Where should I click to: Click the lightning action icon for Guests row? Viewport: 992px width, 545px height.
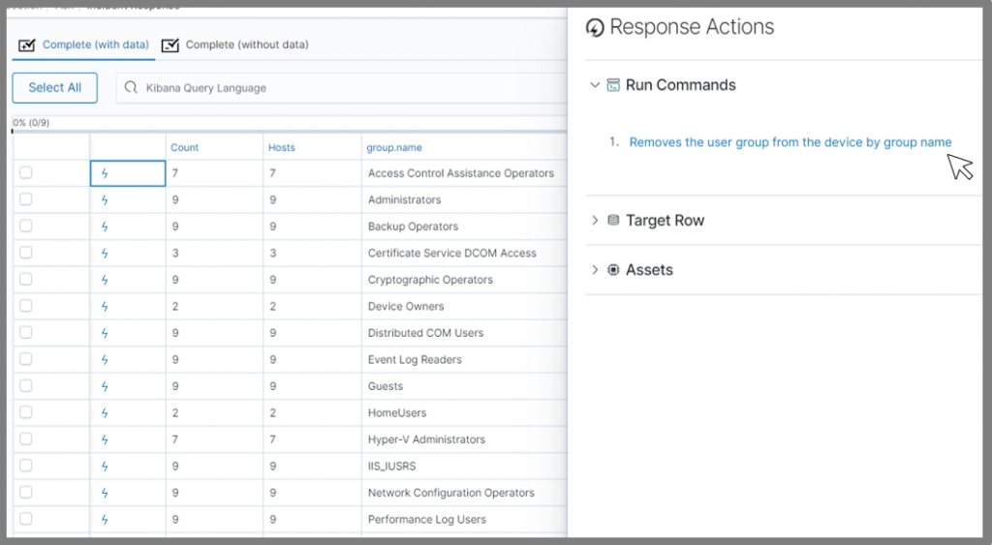(105, 386)
